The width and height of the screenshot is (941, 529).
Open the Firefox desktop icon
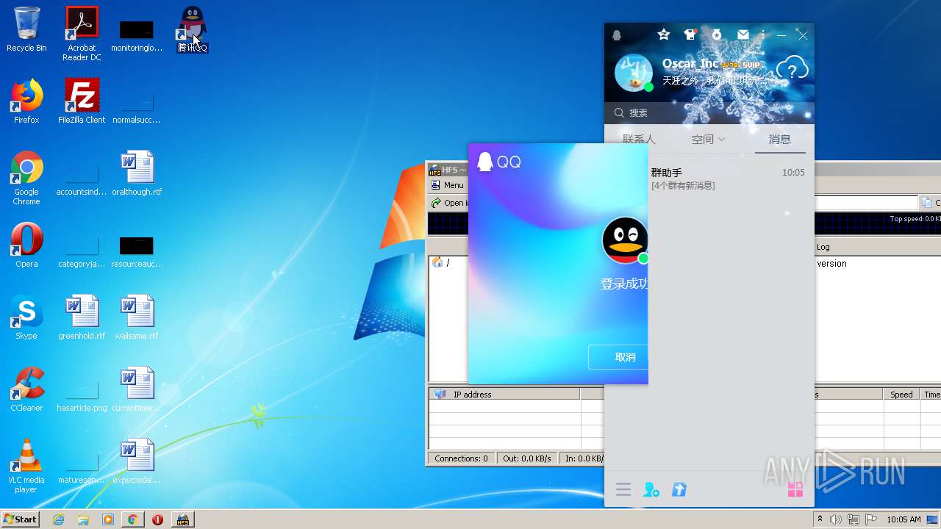pyautogui.click(x=26, y=101)
